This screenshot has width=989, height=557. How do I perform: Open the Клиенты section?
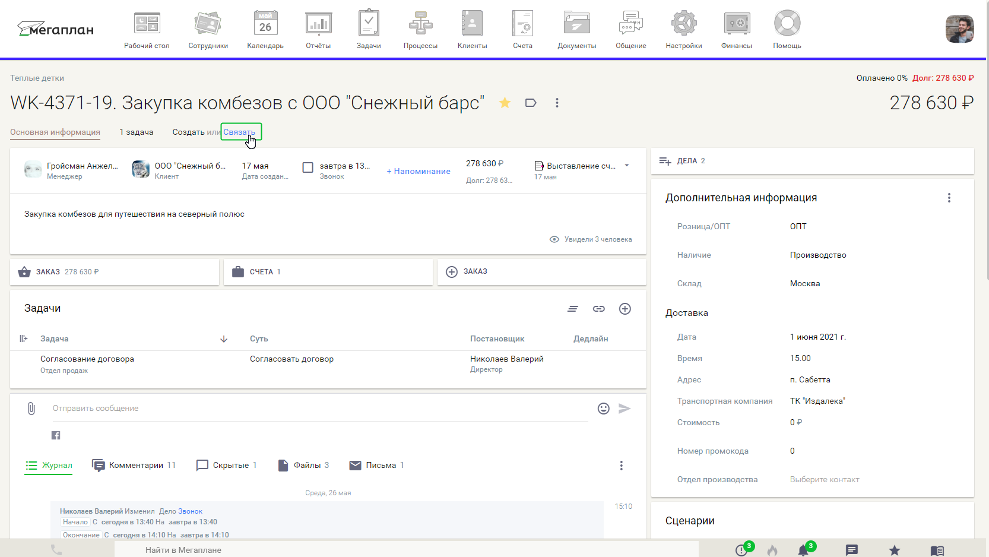coord(472,30)
